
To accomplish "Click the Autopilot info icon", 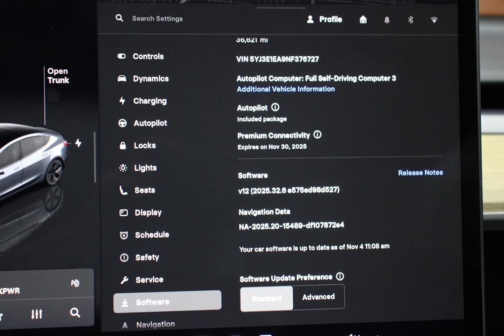I will (275, 108).
